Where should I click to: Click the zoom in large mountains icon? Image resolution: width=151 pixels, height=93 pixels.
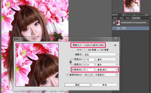(x=146, y=15)
